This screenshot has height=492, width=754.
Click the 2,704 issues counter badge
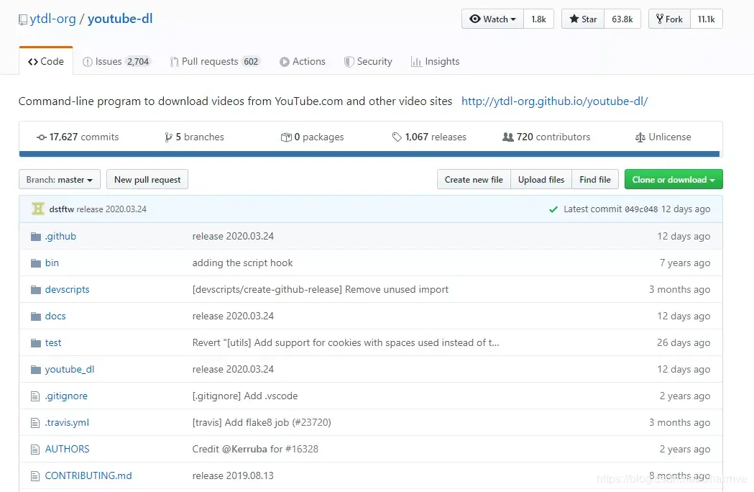138,62
